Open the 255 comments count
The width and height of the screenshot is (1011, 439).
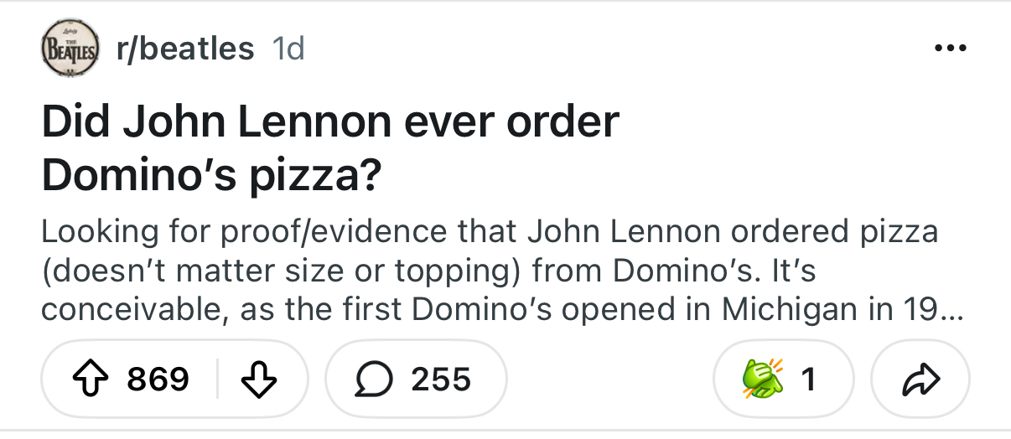[x=441, y=380]
